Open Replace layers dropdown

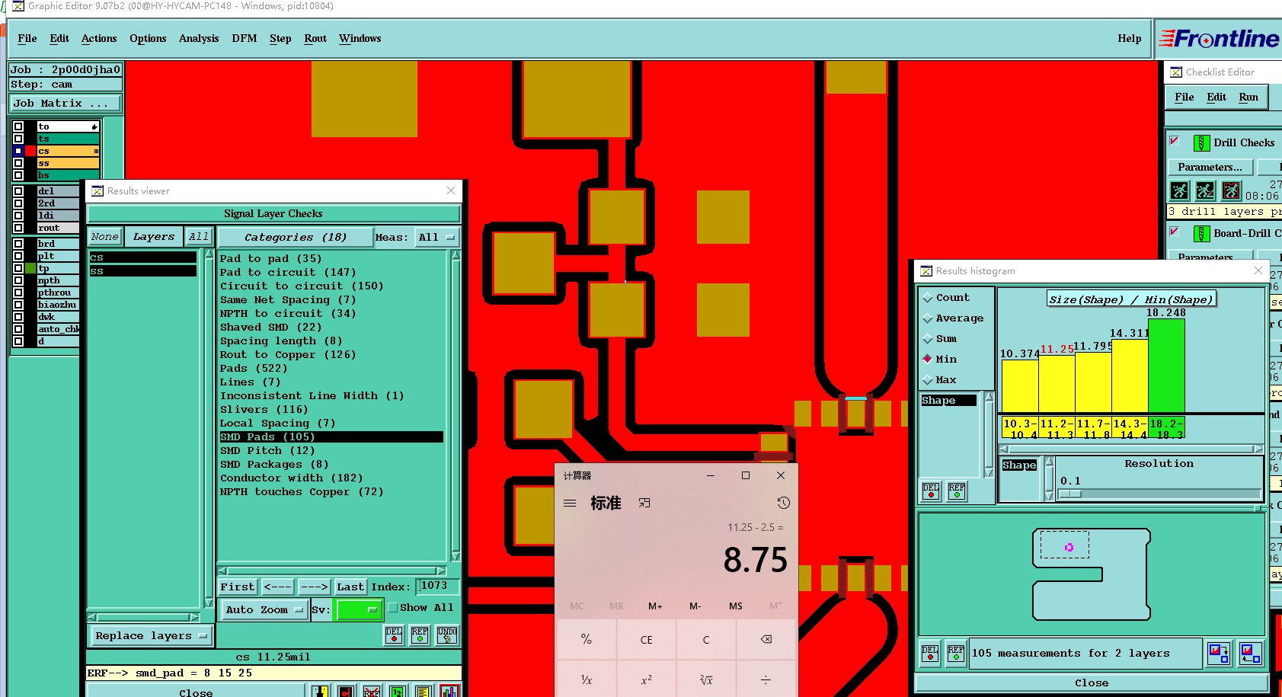(x=151, y=636)
